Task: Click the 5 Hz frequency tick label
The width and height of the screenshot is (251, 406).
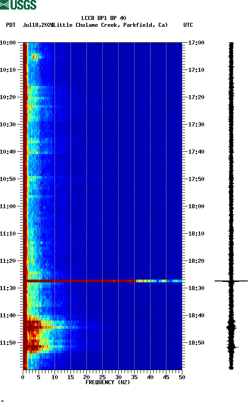Action: tap(39, 377)
